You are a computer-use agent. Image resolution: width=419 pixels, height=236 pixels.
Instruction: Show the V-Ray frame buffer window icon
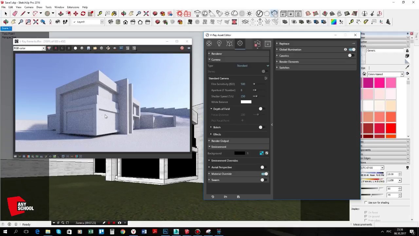pos(268,44)
